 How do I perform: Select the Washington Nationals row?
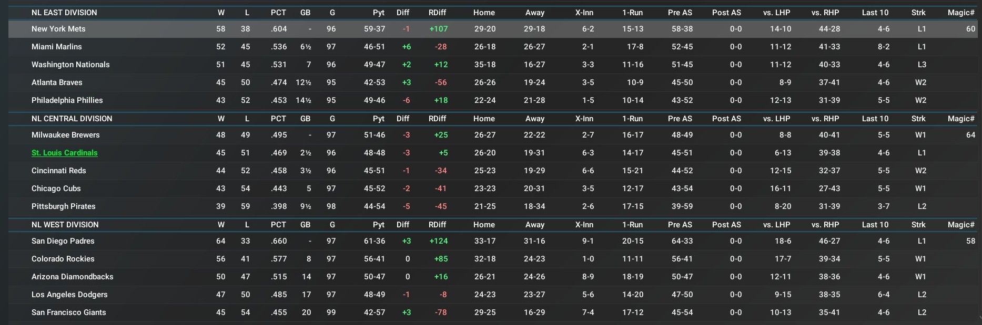coord(70,65)
